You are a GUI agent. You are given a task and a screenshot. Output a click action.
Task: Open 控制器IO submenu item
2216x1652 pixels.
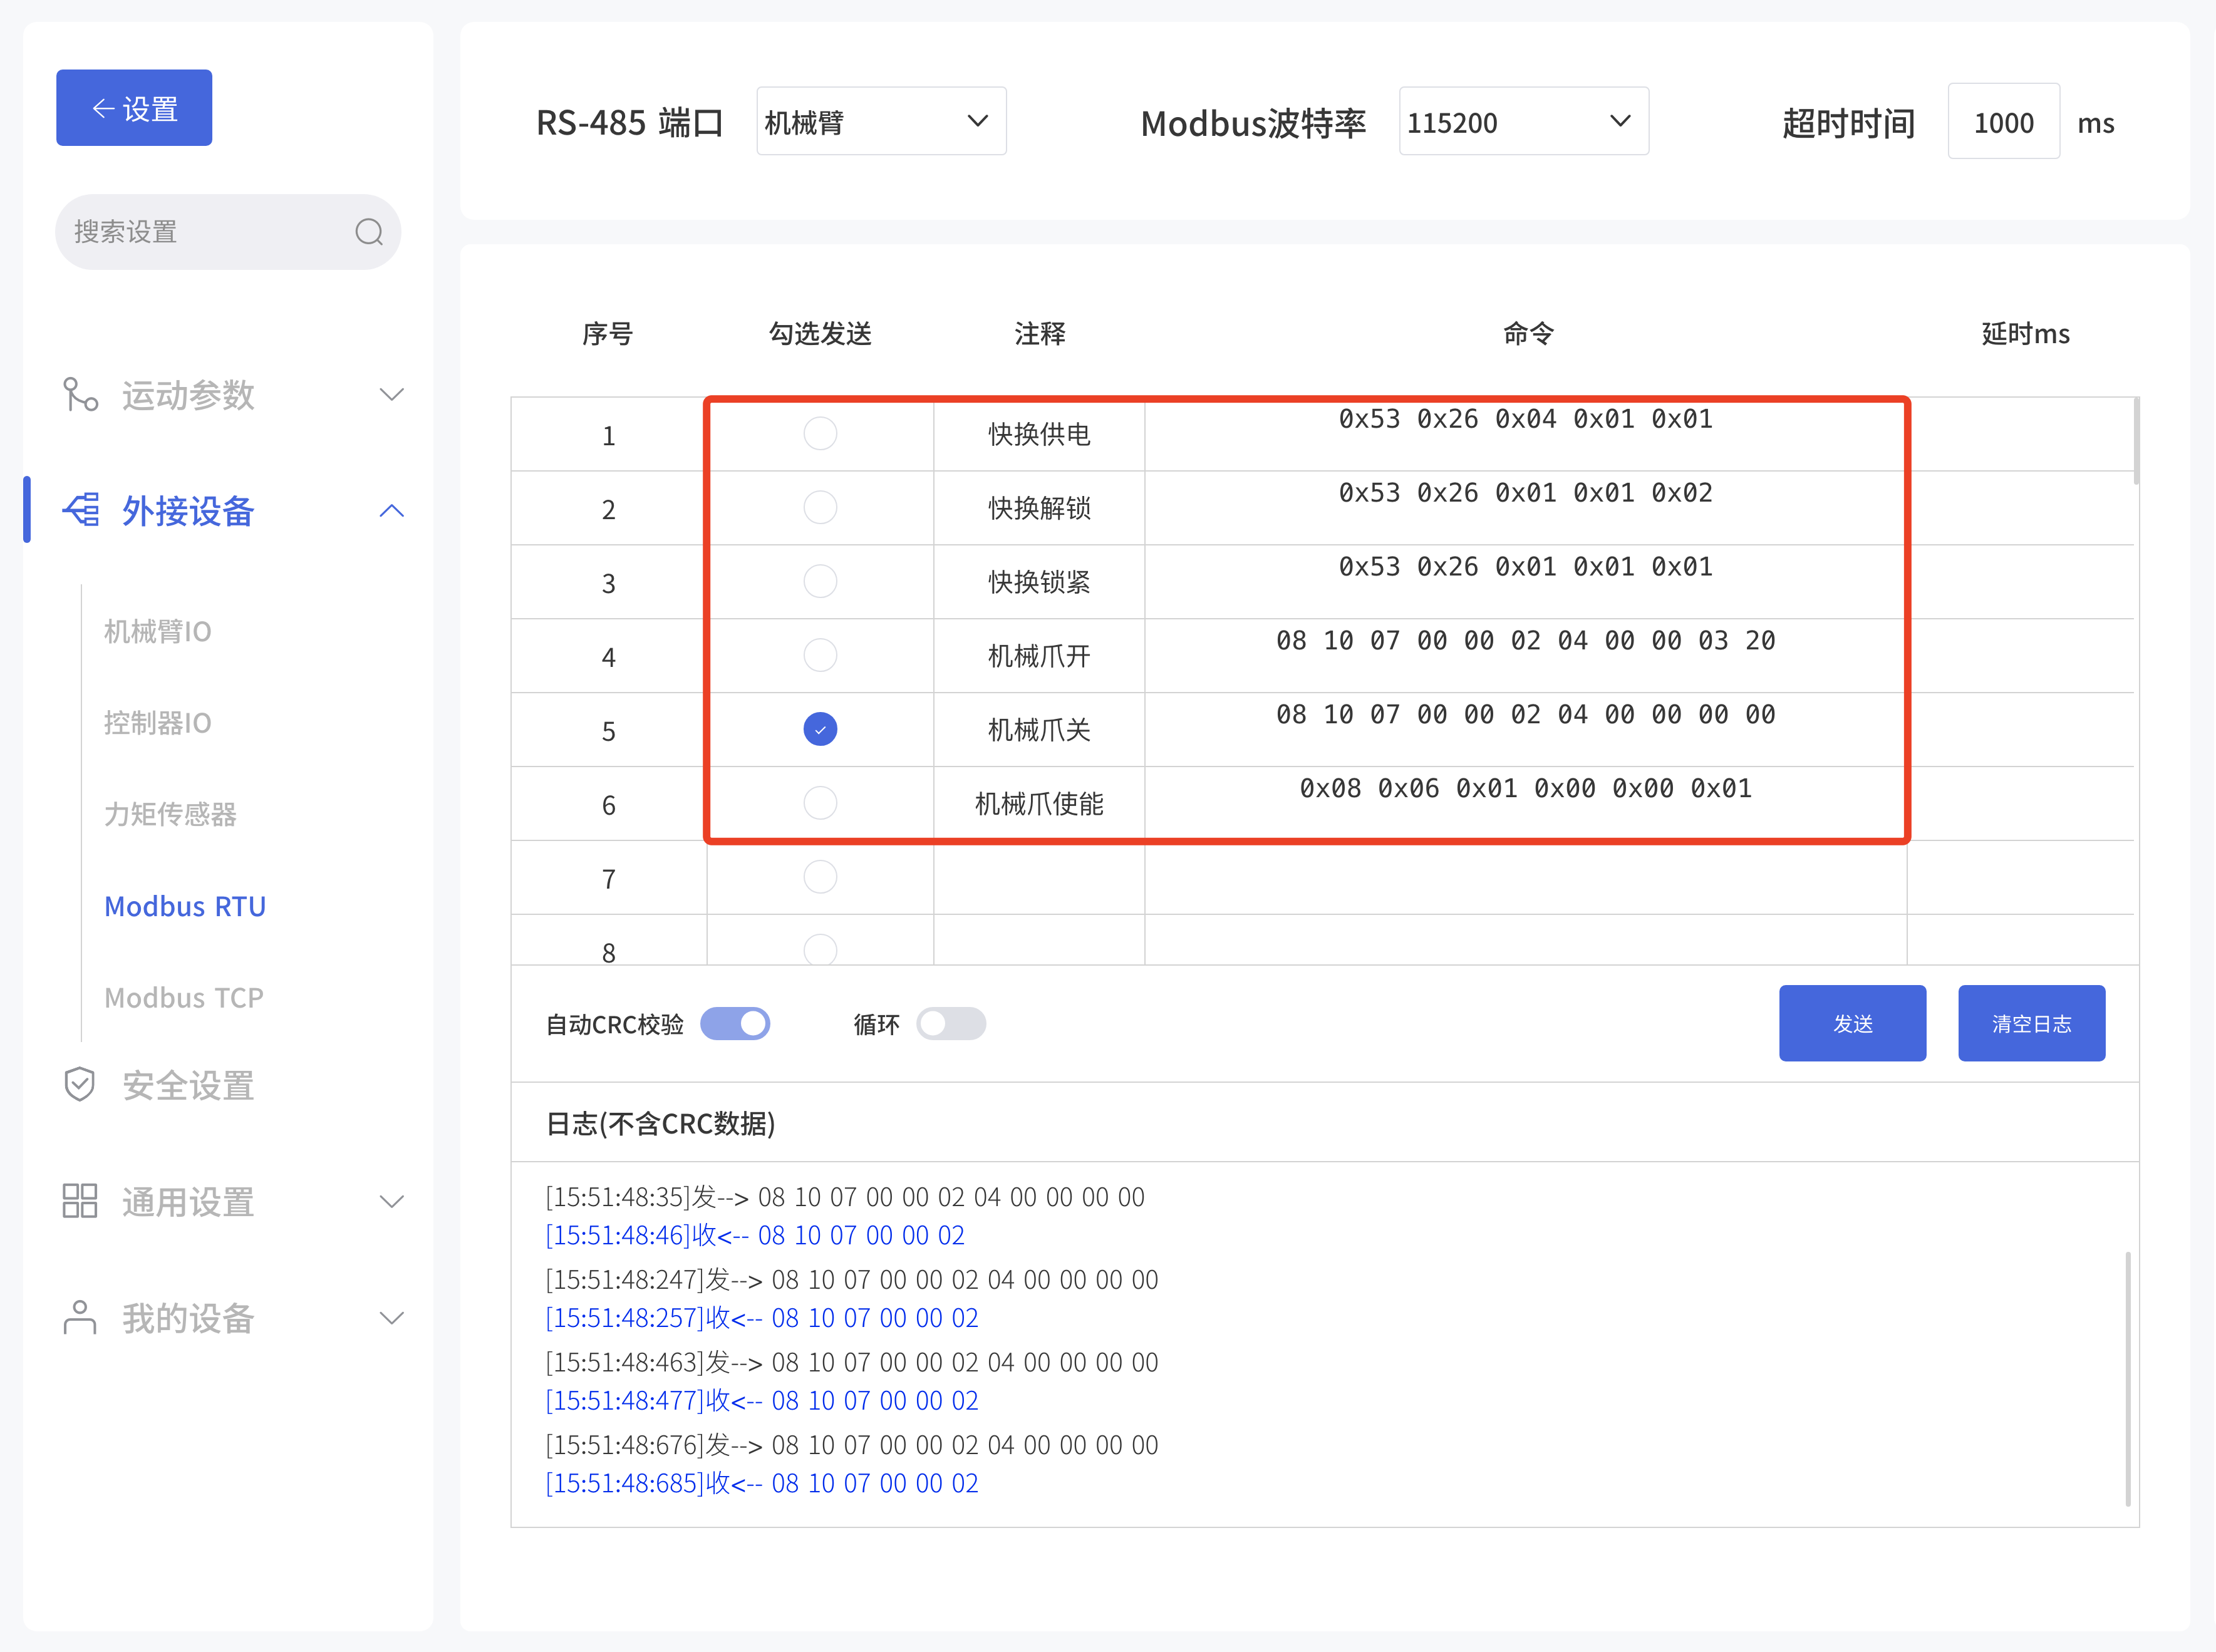[158, 723]
